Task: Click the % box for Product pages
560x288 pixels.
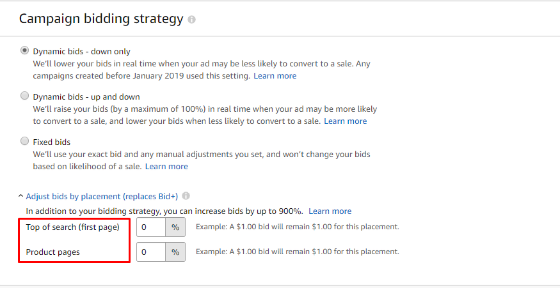Action: pyautogui.click(x=175, y=252)
